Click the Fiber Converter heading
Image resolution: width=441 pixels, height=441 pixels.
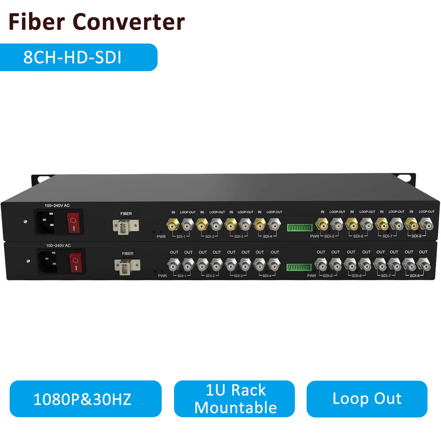point(97,22)
